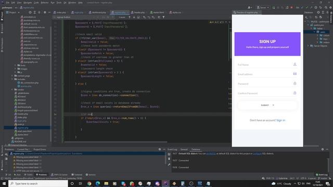Go to next search occurrence with down arrow
The width and height of the screenshot is (333, 187).
134,17
